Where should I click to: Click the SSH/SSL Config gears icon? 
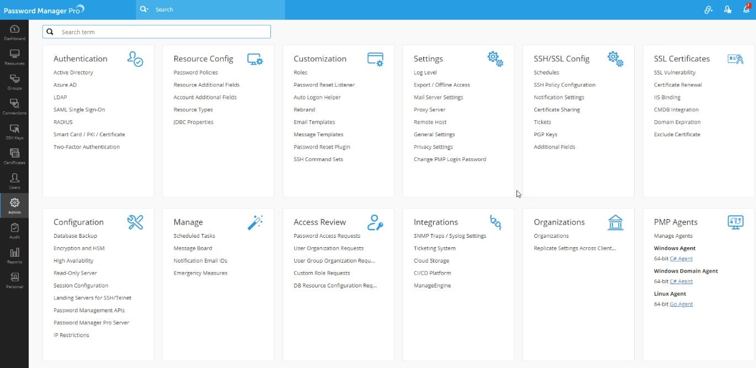tap(615, 59)
